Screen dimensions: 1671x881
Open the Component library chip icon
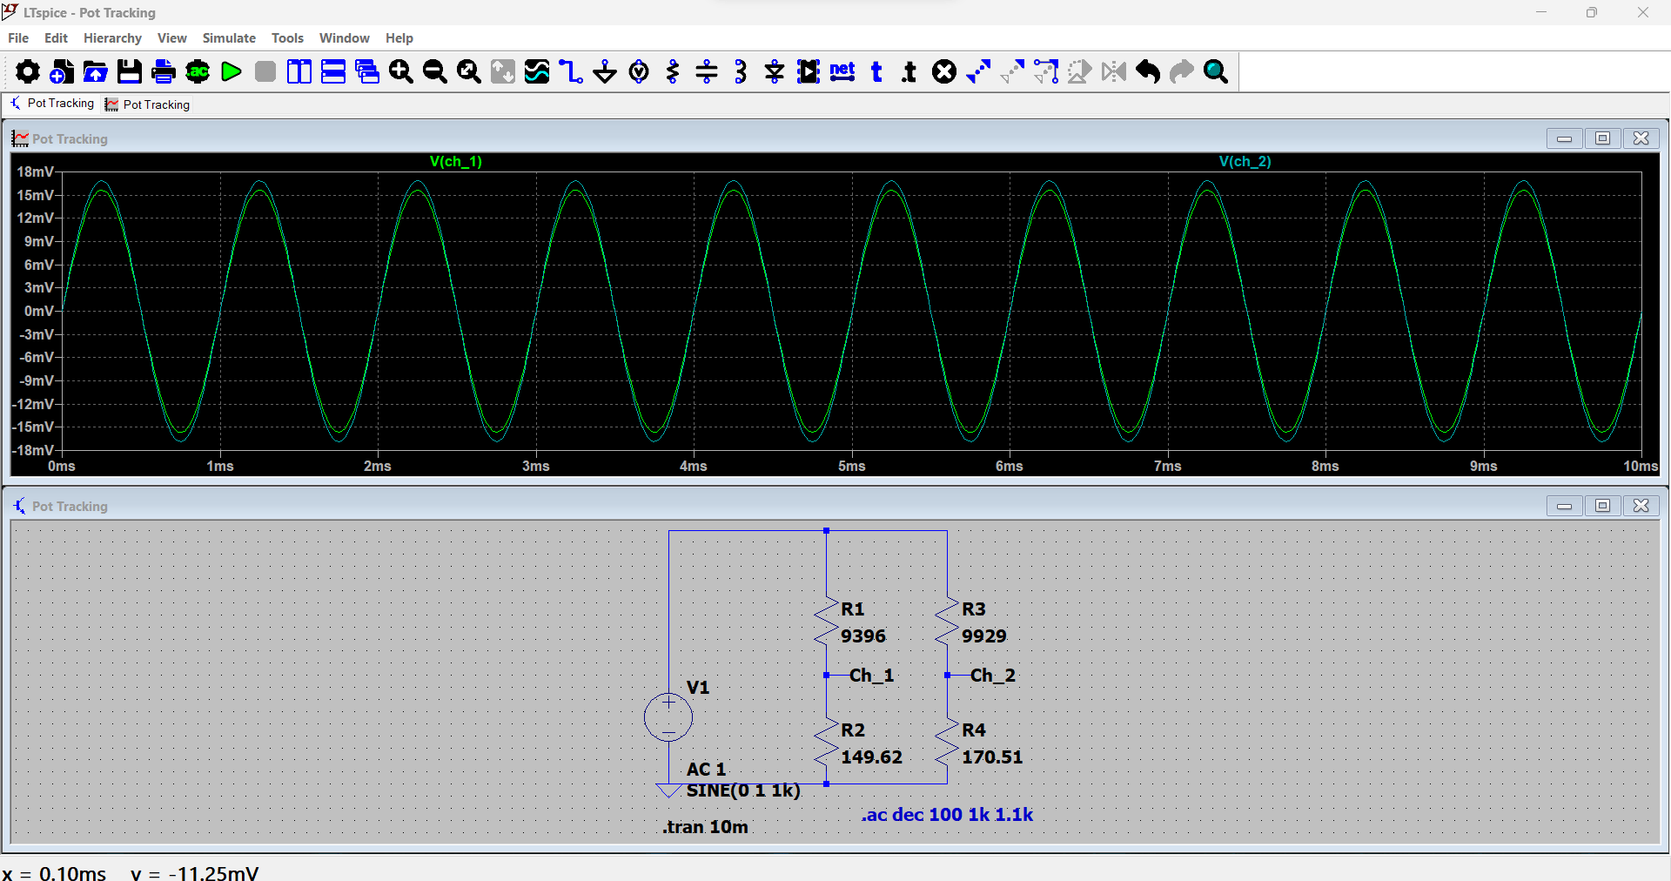tap(809, 71)
